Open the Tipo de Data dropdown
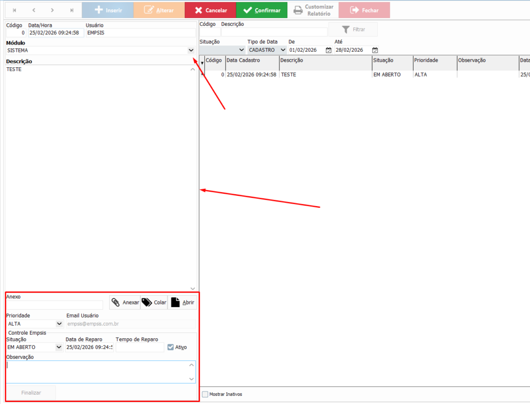The image size is (530, 404). pyautogui.click(x=283, y=50)
